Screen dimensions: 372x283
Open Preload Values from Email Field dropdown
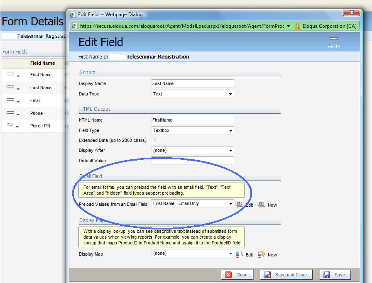click(230, 204)
